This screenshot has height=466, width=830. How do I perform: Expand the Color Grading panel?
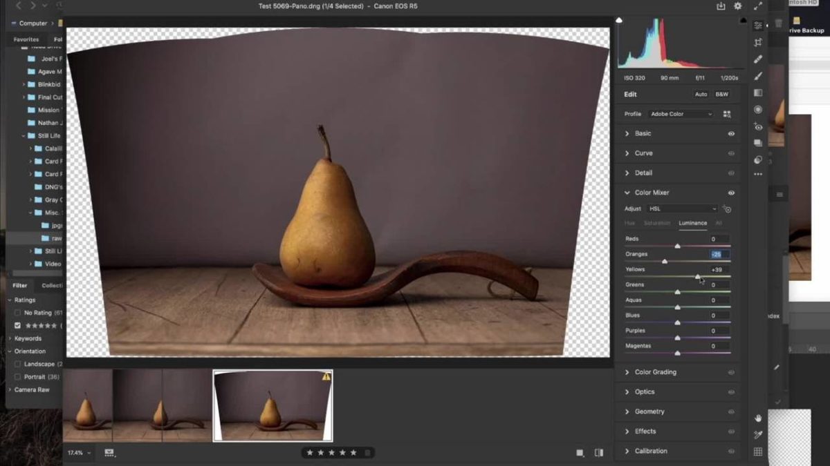[x=655, y=372]
